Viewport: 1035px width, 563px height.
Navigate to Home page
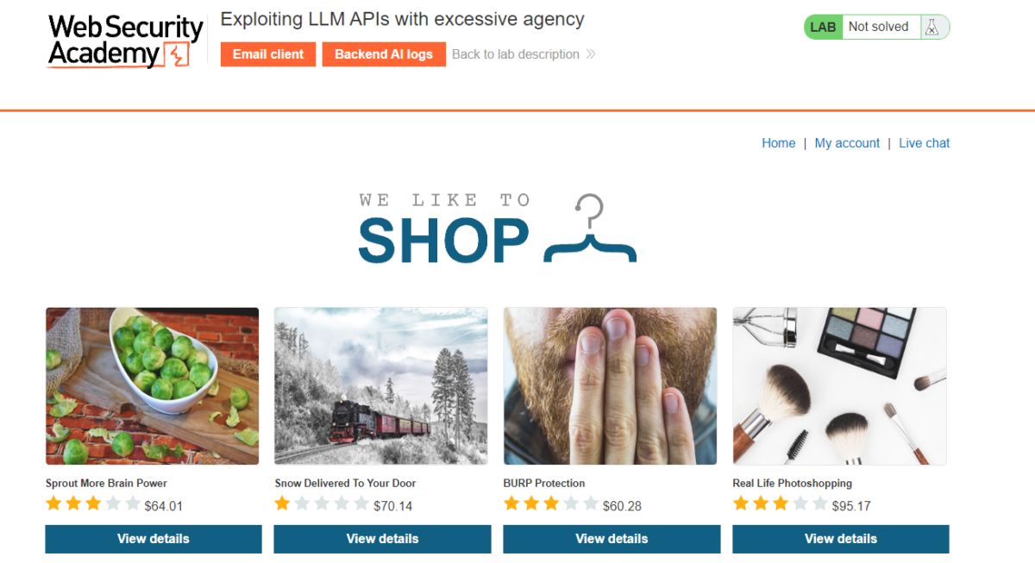coord(779,143)
